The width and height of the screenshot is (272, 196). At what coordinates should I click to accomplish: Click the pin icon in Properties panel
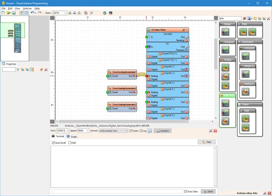point(41,69)
